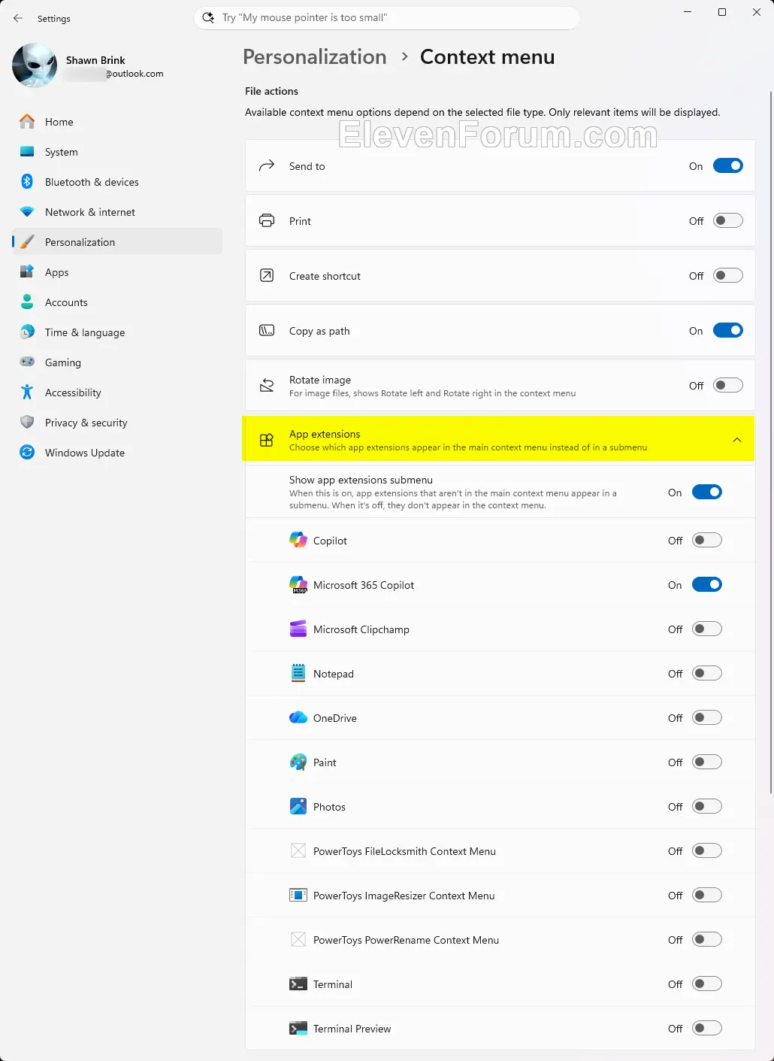Maximize the Settings window
Screen dimensions: 774x1061
click(722, 12)
